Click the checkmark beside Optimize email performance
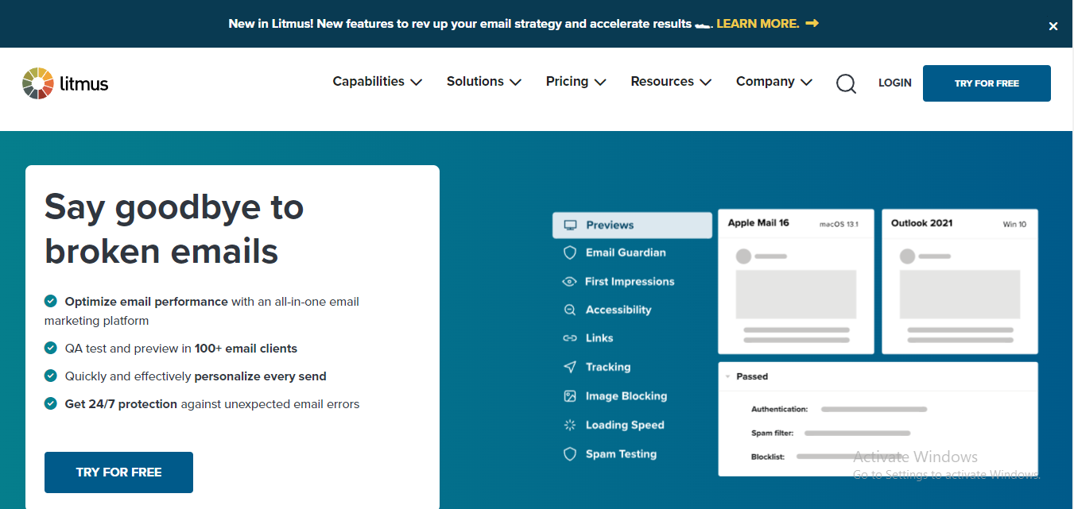1074x509 pixels. pos(51,301)
